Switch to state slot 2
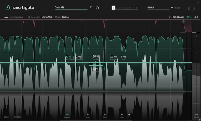This screenshot has height=121, width=201. click(117, 8)
